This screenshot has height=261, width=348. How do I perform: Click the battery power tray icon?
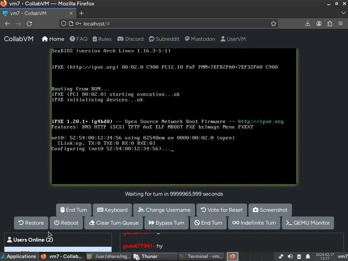(x=299, y=257)
